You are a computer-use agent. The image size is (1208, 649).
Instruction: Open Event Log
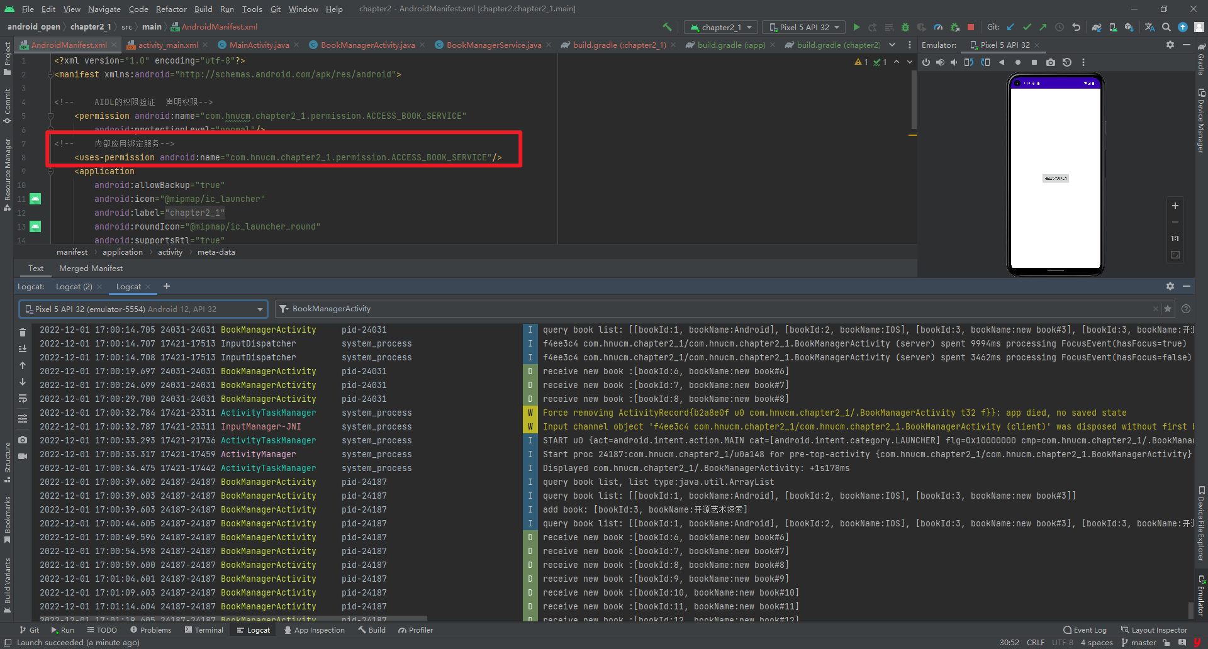pyautogui.click(x=1085, y=630)
